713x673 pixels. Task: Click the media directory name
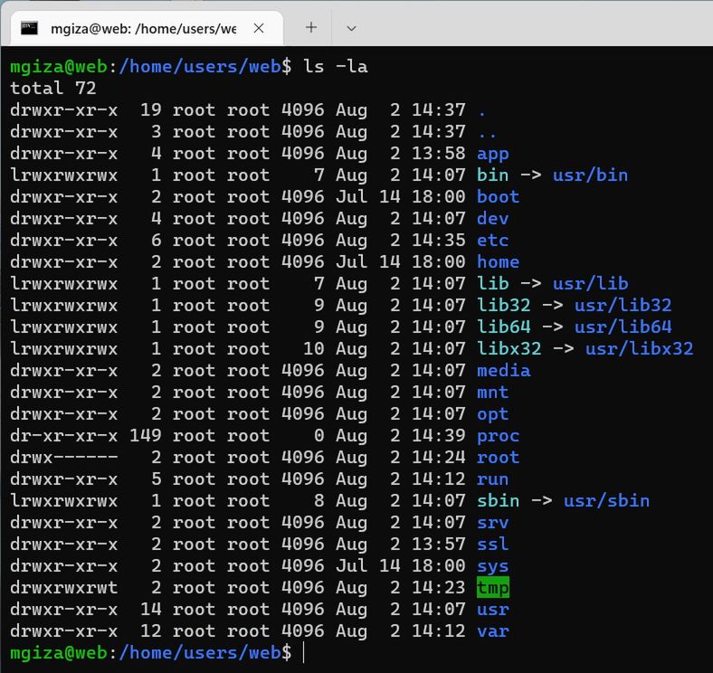pos(504,371)
